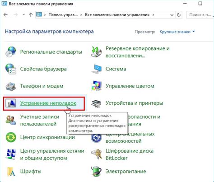Open Шрифты link
The image size is (214, 182).
(31, 172)
